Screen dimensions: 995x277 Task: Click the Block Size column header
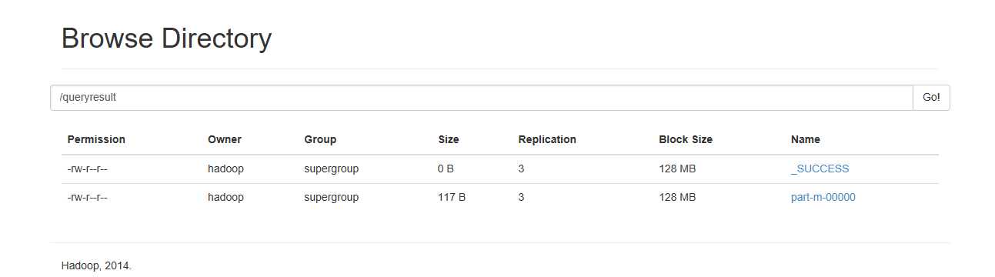pos(686,140)
